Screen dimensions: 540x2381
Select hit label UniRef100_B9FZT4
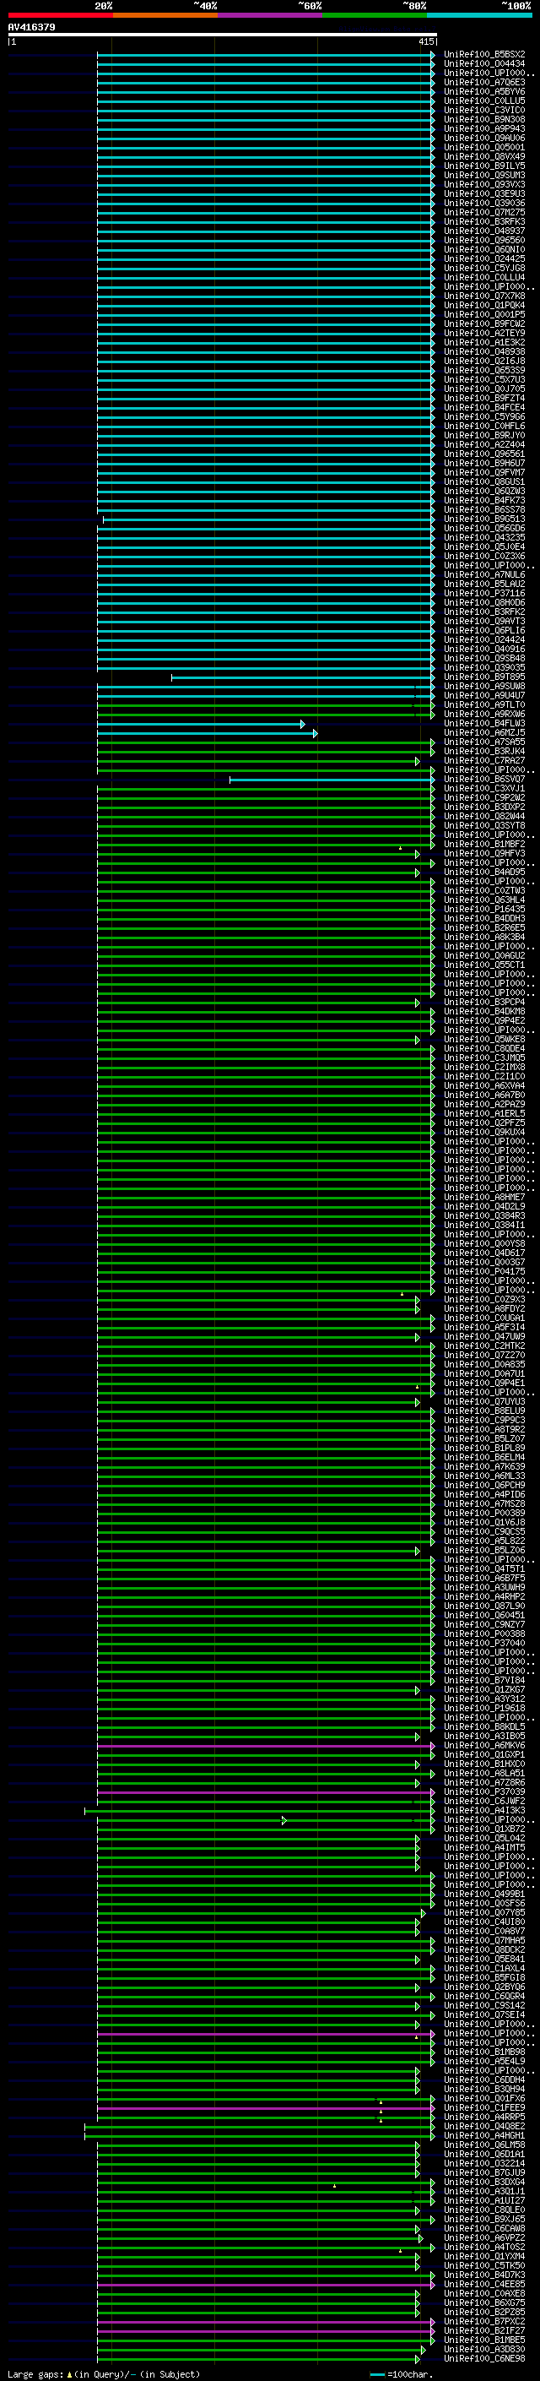(x=484, y=399)
